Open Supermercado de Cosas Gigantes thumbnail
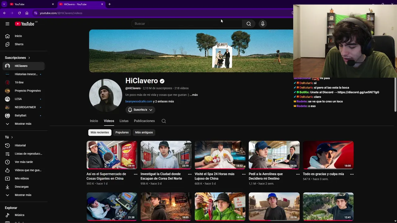 point(112,155)
